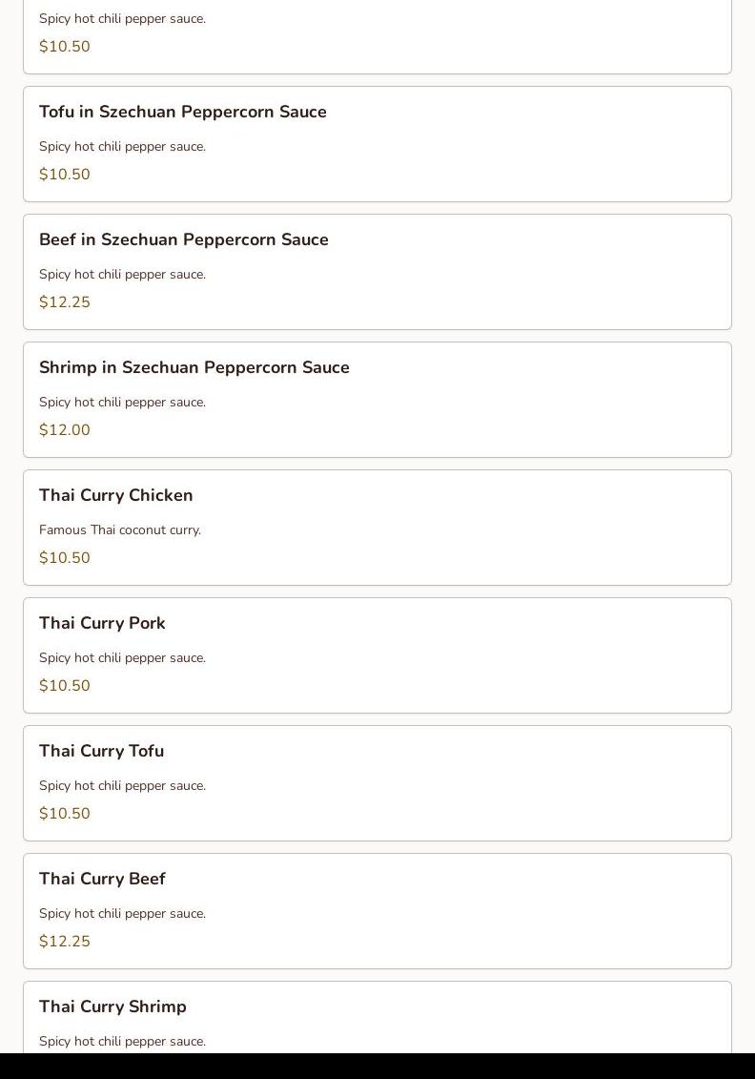755x1079 pixels.
Task: Open the Thai Curry Chicken item
Action: [x=116, y=496]
